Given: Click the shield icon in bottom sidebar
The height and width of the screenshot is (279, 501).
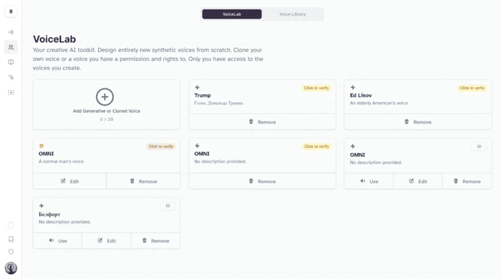Looking at the screenshot, I should click(11, 252).
